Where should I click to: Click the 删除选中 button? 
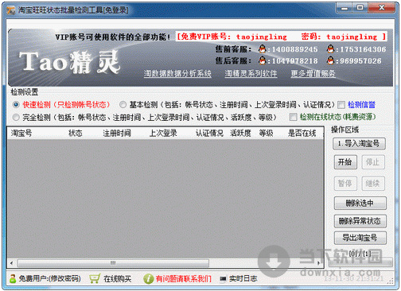pos(360,204)
